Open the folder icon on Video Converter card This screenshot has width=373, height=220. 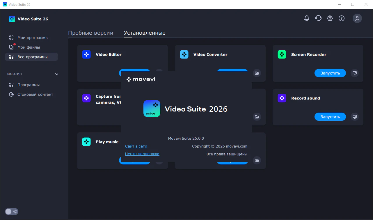(257, 73)
